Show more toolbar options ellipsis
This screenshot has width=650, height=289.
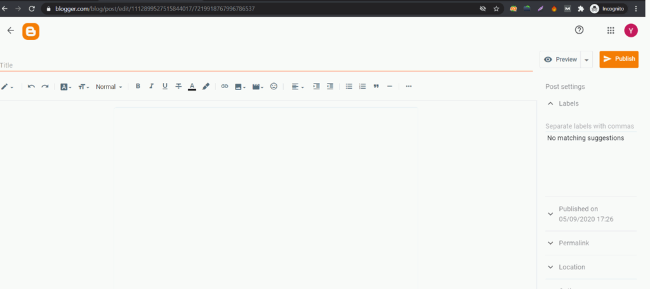(x=409, y=86)
